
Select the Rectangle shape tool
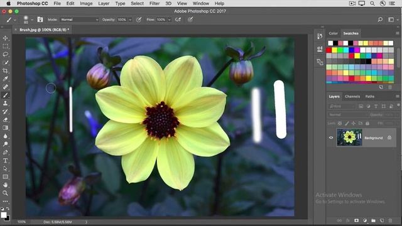pos(6,177)
